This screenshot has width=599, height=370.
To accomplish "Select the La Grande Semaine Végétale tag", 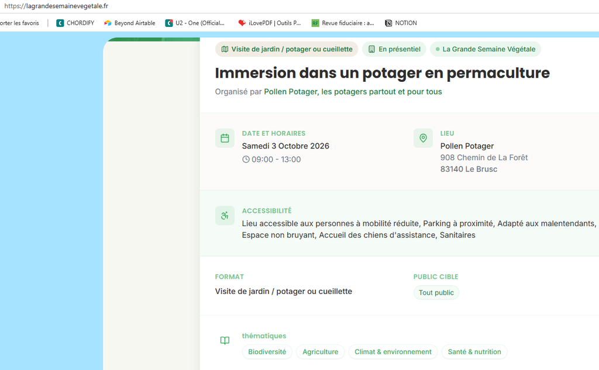I will tap(486, 49).
